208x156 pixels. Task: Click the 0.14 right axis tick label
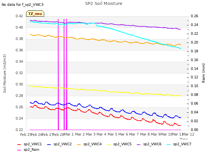pyautogui.click(x=194, y=69)
